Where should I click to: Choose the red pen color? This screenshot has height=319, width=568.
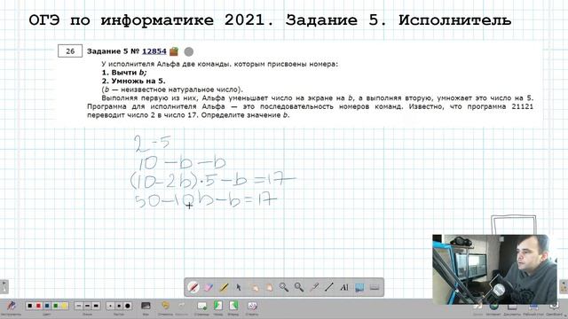39,306
